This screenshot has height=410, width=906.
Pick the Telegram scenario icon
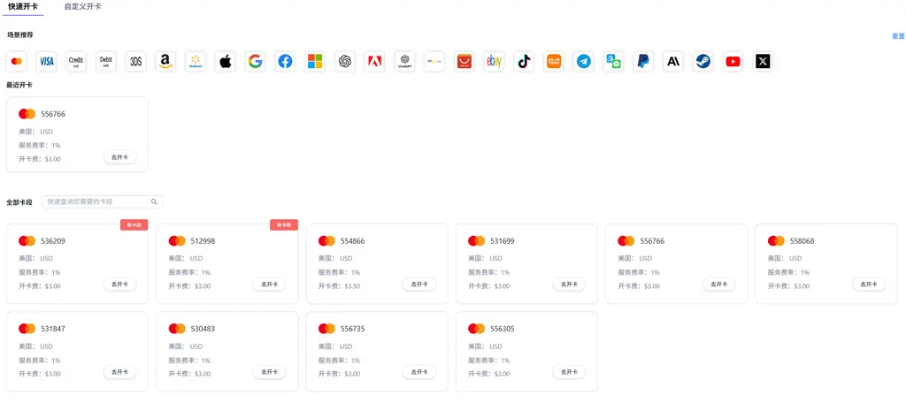584,61
